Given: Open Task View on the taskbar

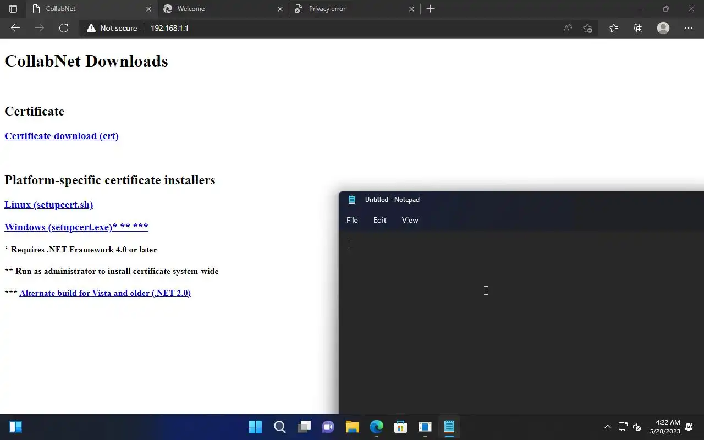Looking at the screenshot, I should pyautogui.click(x=304, y=427).
